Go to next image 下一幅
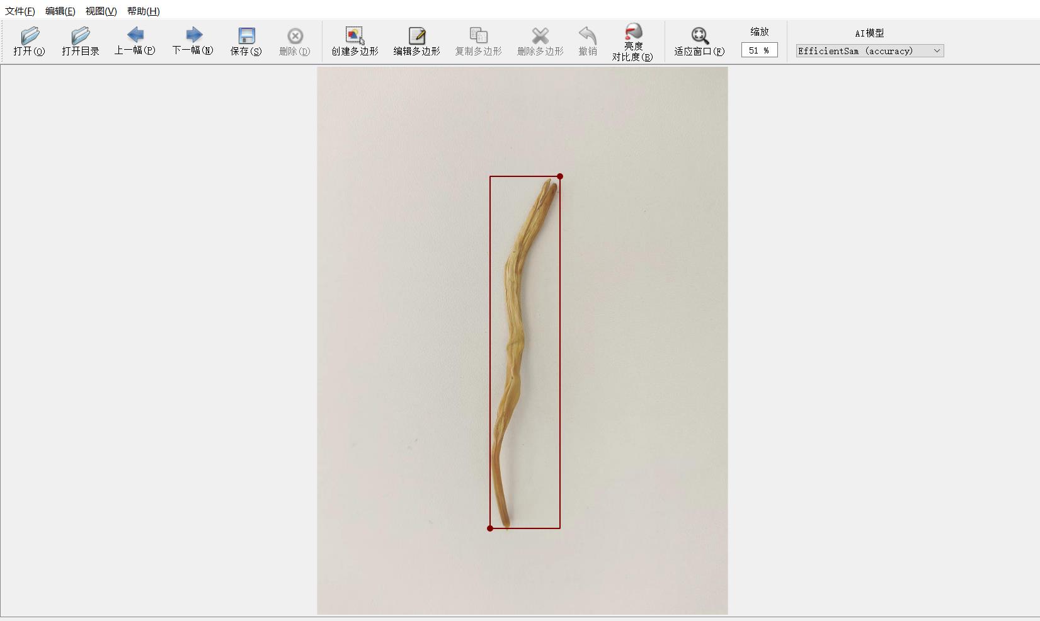This screenshot has height=621, width=1040. 193,42
